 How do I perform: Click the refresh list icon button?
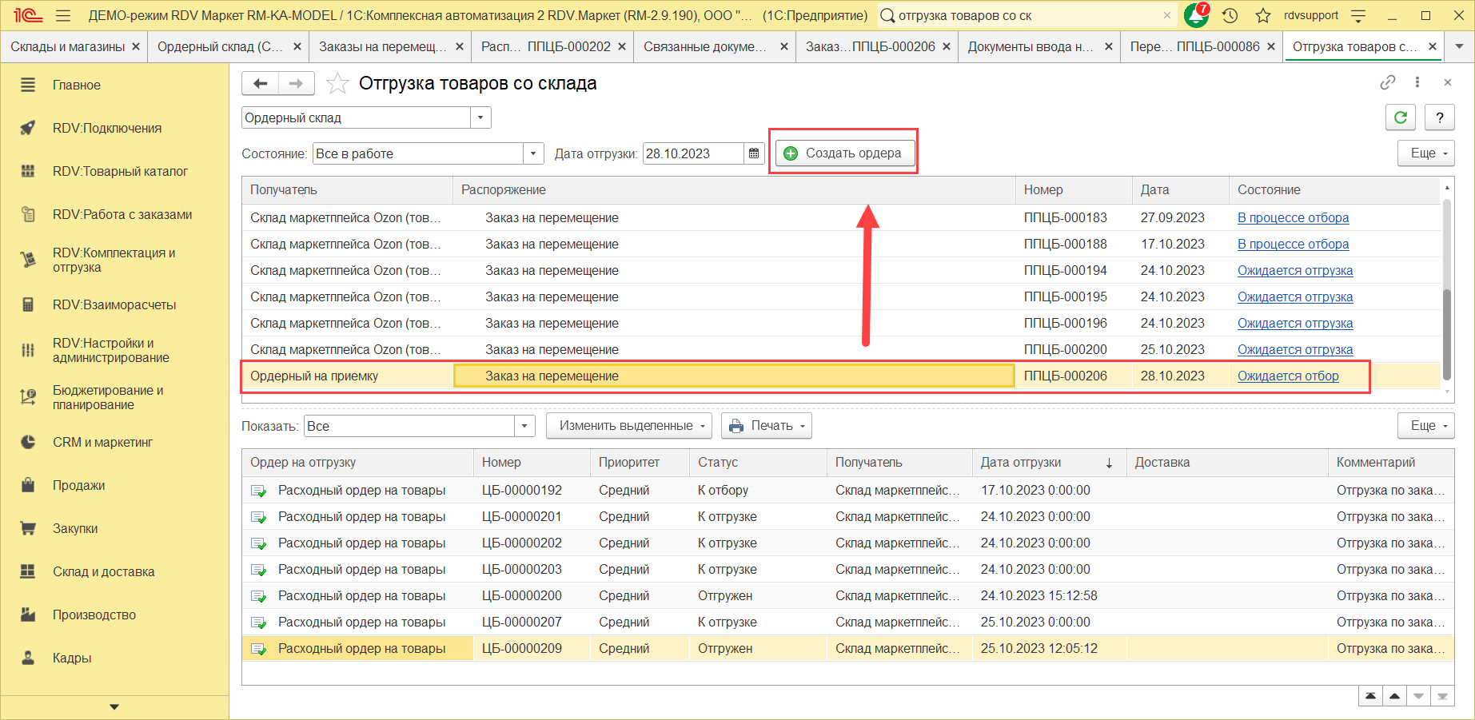pyautogui.click(x=1400, y=117)
